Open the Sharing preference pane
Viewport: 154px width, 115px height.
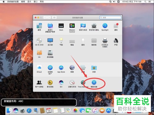pyautogui.click(x=94, y=69)
